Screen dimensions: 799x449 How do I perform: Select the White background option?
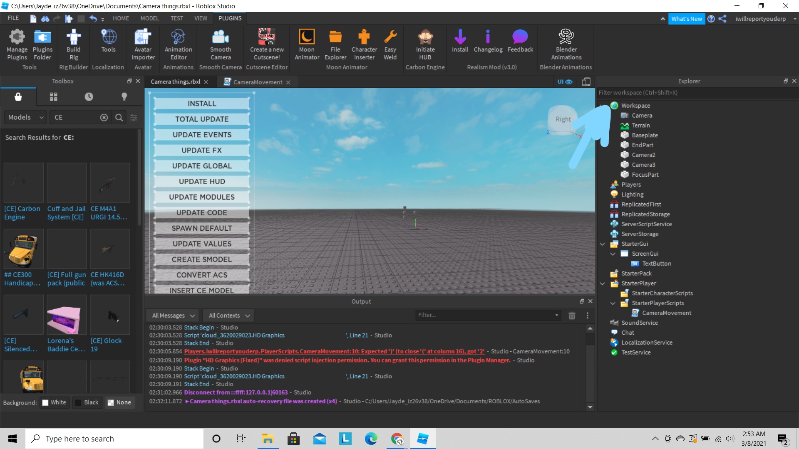(54, 402)
